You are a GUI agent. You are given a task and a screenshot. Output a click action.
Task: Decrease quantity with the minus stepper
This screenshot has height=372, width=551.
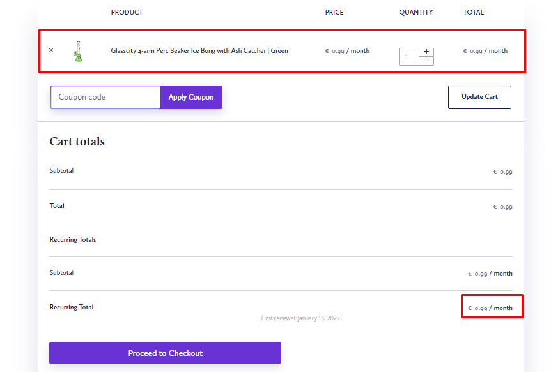[x=426, y=61]
